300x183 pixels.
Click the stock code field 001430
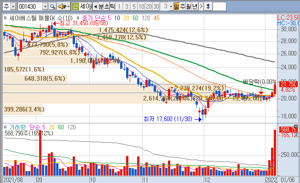point(30,7)
